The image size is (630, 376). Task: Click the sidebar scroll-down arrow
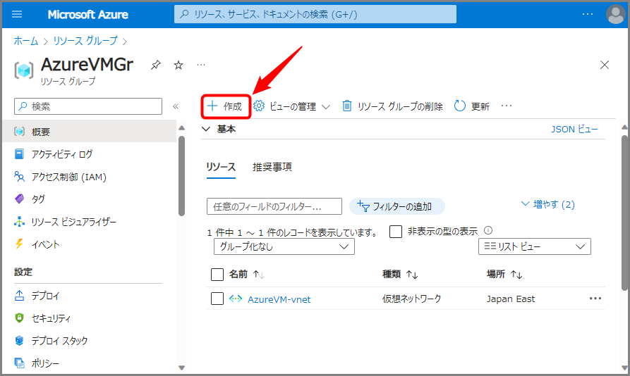181,368
